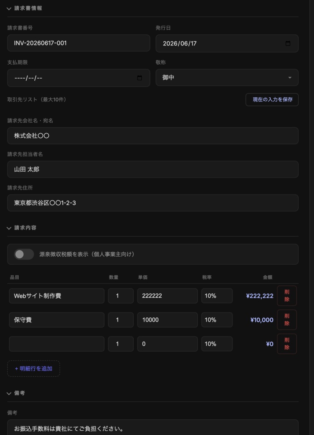Screen dimensions: 314x435
Task: Edit unit price 222222 field
Action: tap(167, 296)
